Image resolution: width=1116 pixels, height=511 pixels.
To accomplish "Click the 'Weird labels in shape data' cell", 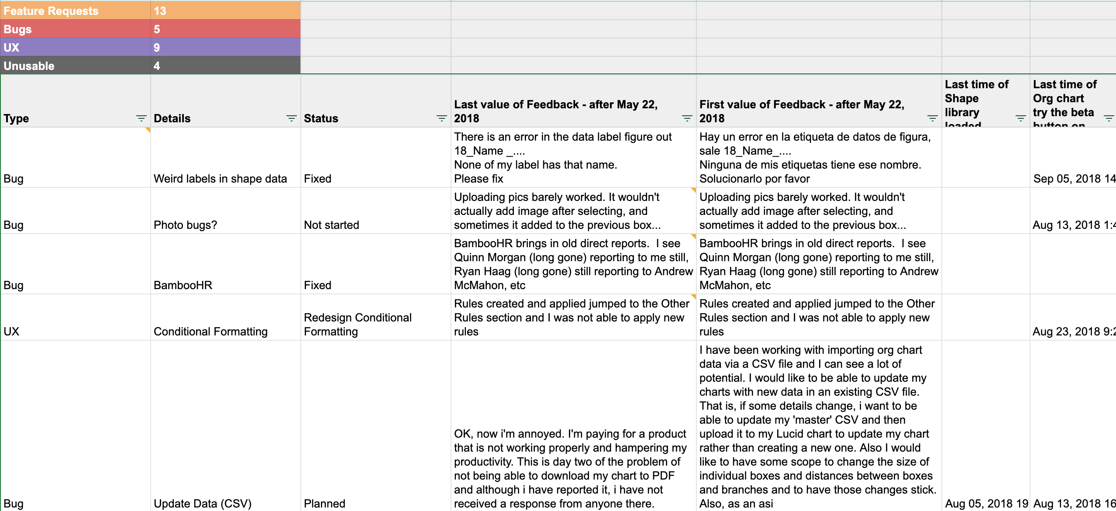I will (x=220, y=179).
